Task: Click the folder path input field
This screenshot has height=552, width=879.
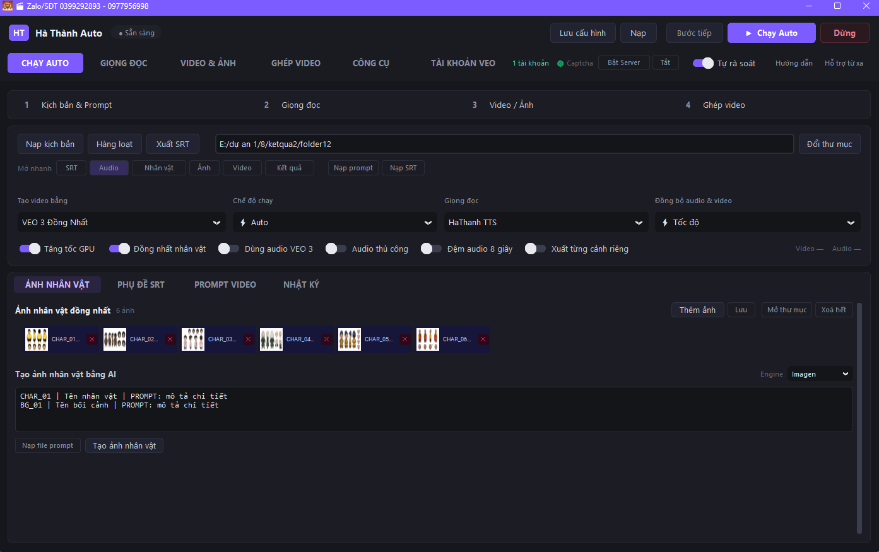Action: (504, 144)
